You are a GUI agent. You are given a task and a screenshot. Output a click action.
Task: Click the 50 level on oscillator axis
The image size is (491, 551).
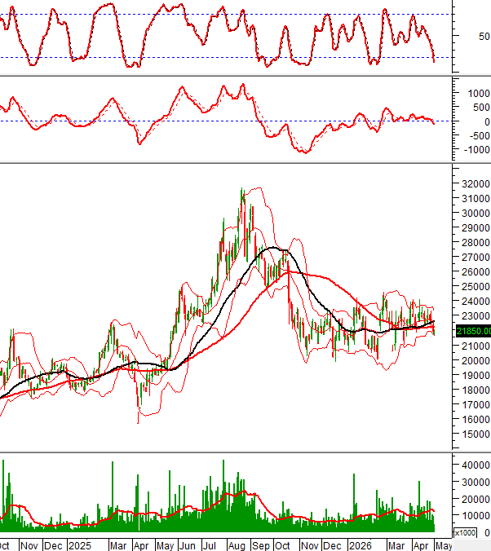[484, 37]
